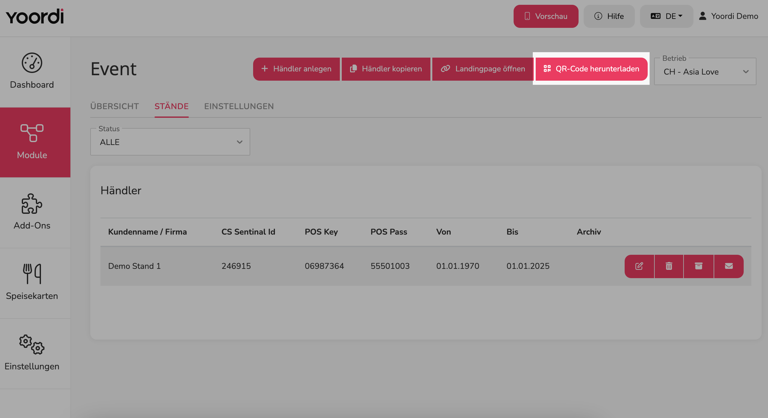768x418 pixels.
Task: Click the Bis column header
Action: pyautogui.click(x=512, y=232)
